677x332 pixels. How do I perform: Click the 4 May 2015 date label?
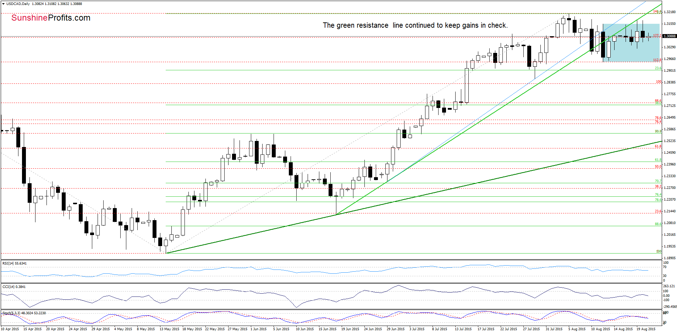click(123, 329)
